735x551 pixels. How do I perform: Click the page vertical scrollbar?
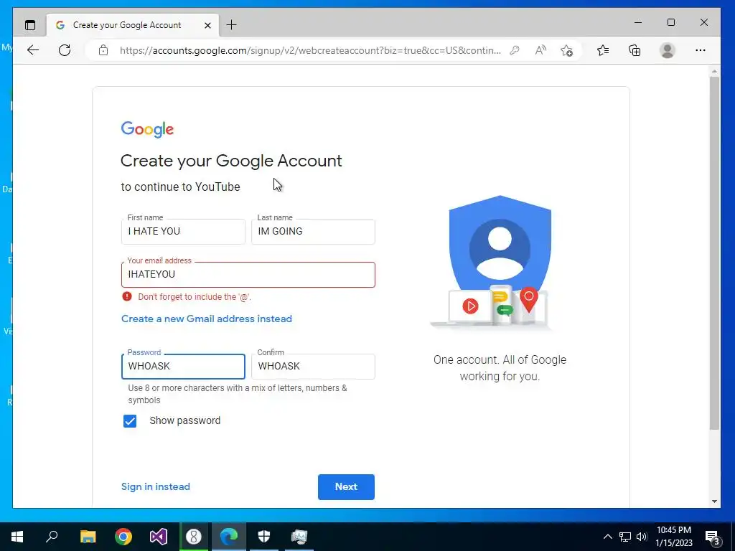(x=714, y=253)
